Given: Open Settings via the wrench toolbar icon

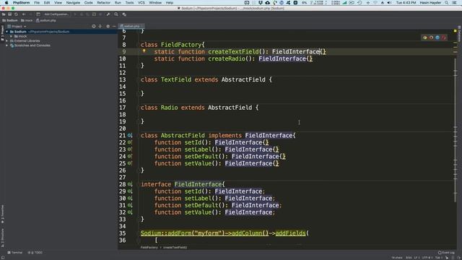Looking at the screenshot, I should tap(108, 14).
